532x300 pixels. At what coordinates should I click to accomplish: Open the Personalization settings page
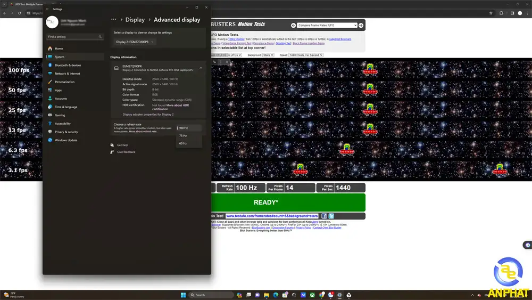coord(64,82)
